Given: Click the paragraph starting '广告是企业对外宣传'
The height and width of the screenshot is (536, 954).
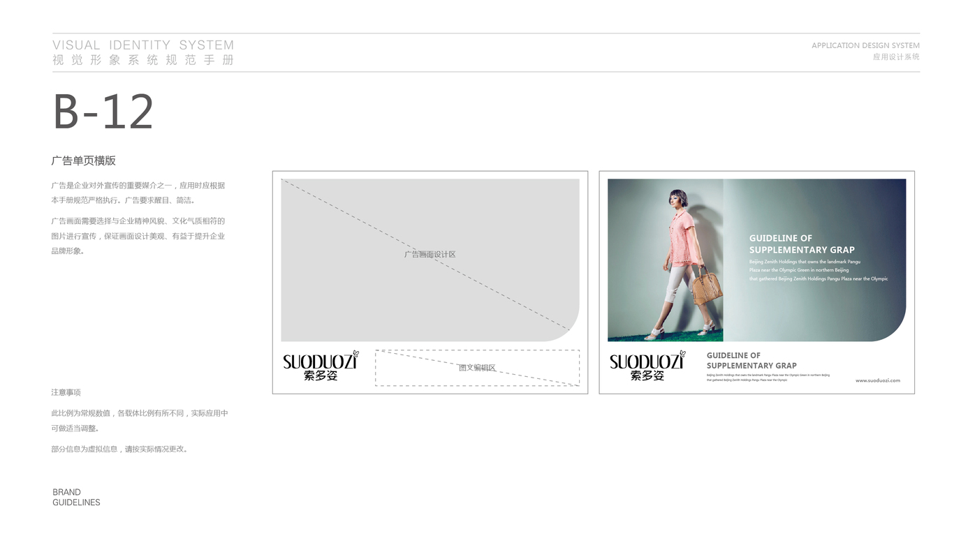Looking at the screenshot, I should (x=138, y=193).
